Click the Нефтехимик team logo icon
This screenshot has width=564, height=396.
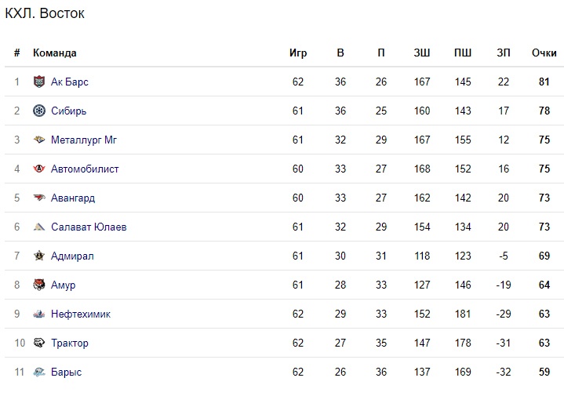tap(39, 314)
